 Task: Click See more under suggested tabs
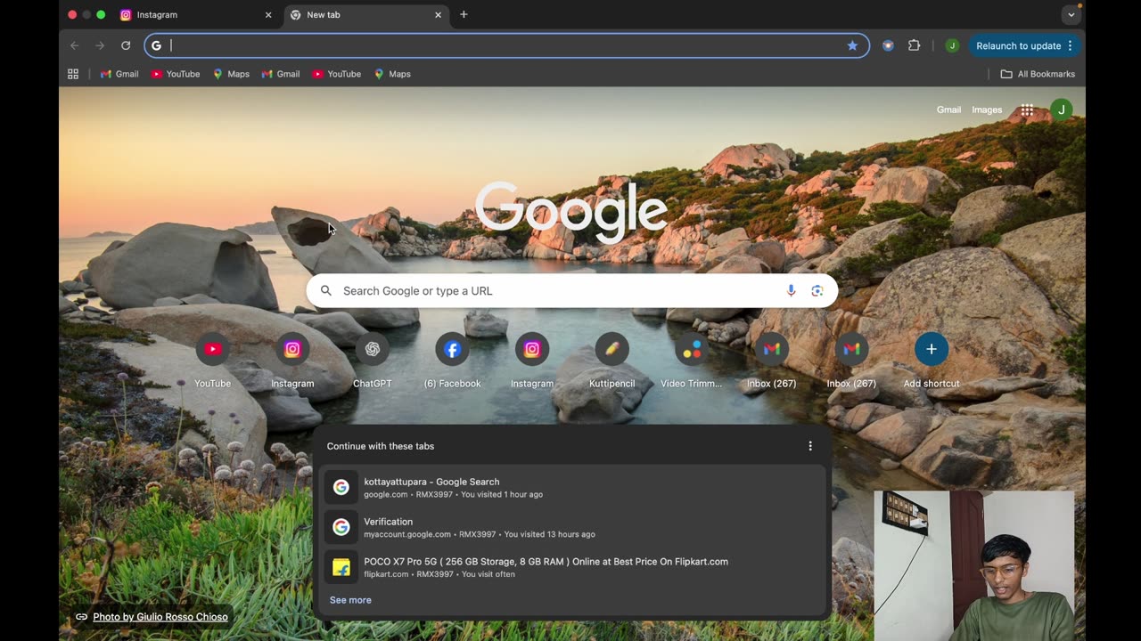350,600
